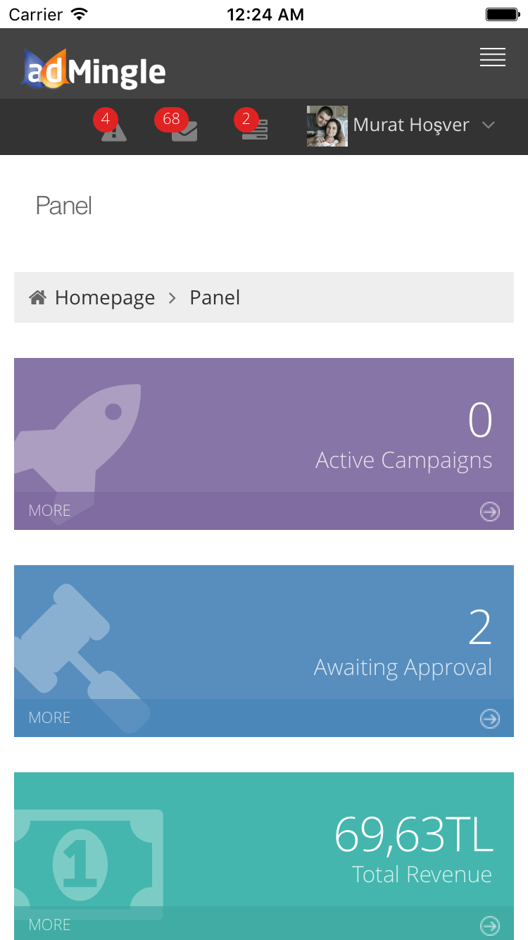Expand the user dropdown arrow next to Murat Hoşver
The height and width of the screenshot is (940, 528).
[x=489, y=125]
